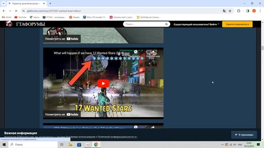The image size is (264, 148).
Task: Switch input language ENG in tray
Action: [240, 144]
